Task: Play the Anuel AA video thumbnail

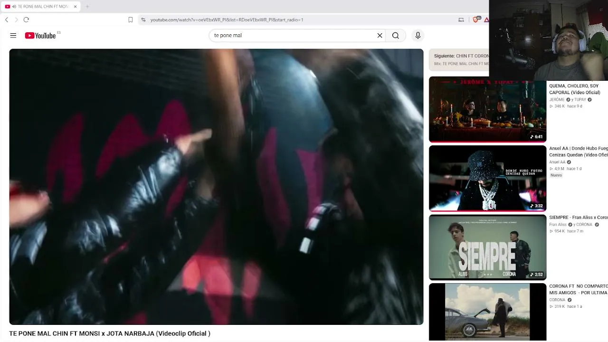Action: tap(487, 178)
